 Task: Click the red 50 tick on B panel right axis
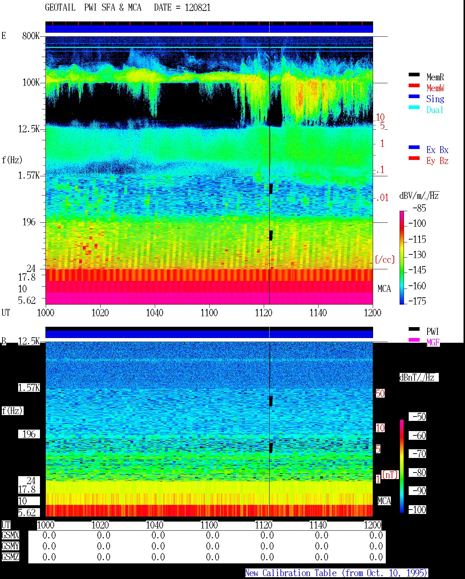(x=380, y=393)
